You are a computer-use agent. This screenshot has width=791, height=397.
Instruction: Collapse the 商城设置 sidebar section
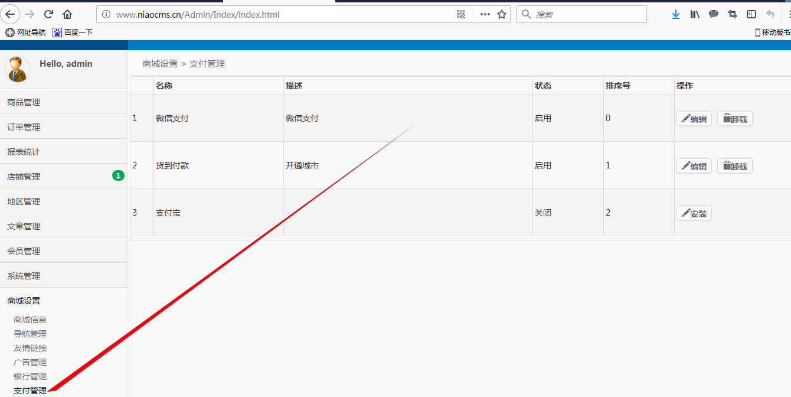point(64,301)
